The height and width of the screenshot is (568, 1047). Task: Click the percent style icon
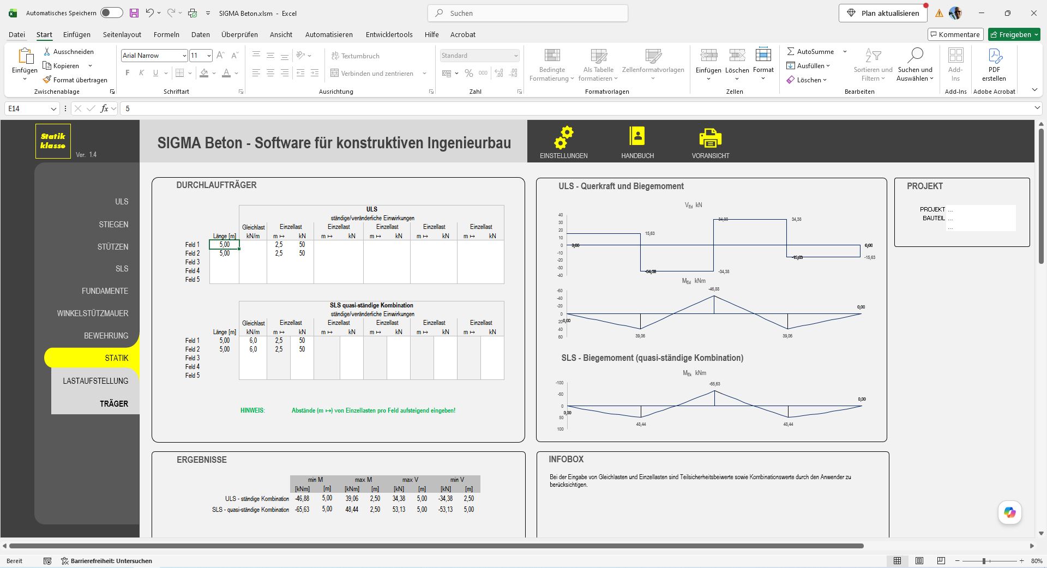[x=469, y=73]
